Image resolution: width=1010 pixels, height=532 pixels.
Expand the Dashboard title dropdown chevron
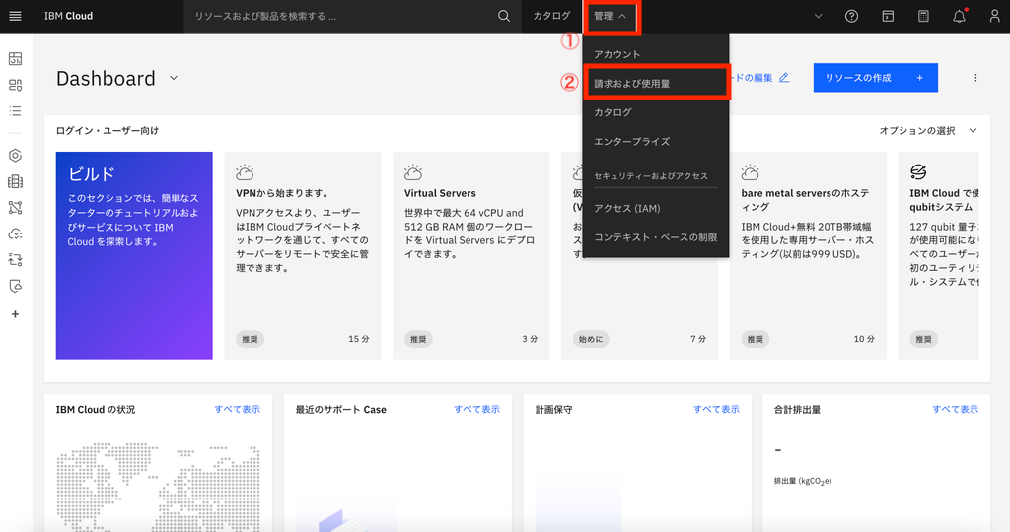pos(174,78)
